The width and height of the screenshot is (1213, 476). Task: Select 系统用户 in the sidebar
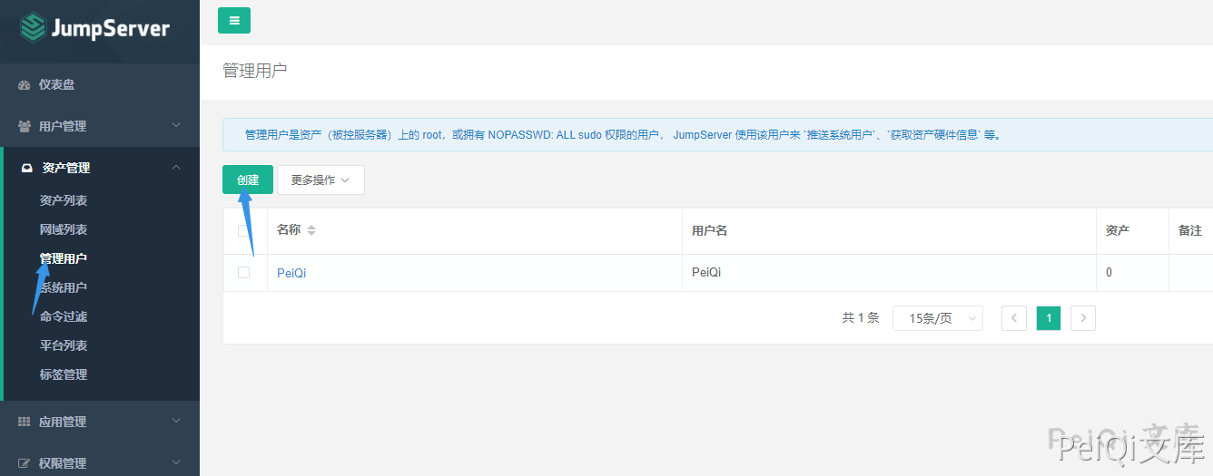[64, 287]
